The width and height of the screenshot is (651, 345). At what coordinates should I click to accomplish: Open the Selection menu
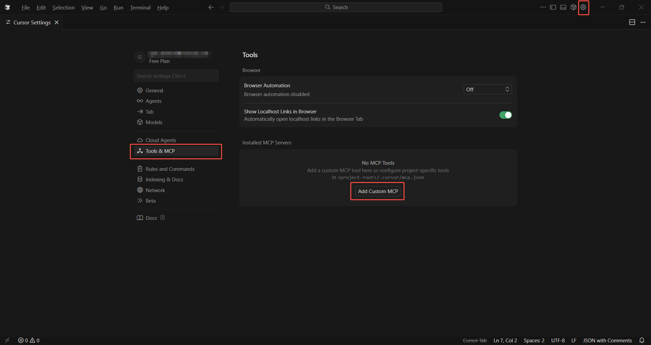[x=63, y=7]
